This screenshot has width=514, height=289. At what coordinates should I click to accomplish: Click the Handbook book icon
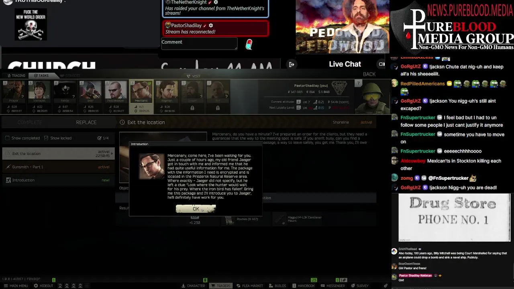(294, 286)
